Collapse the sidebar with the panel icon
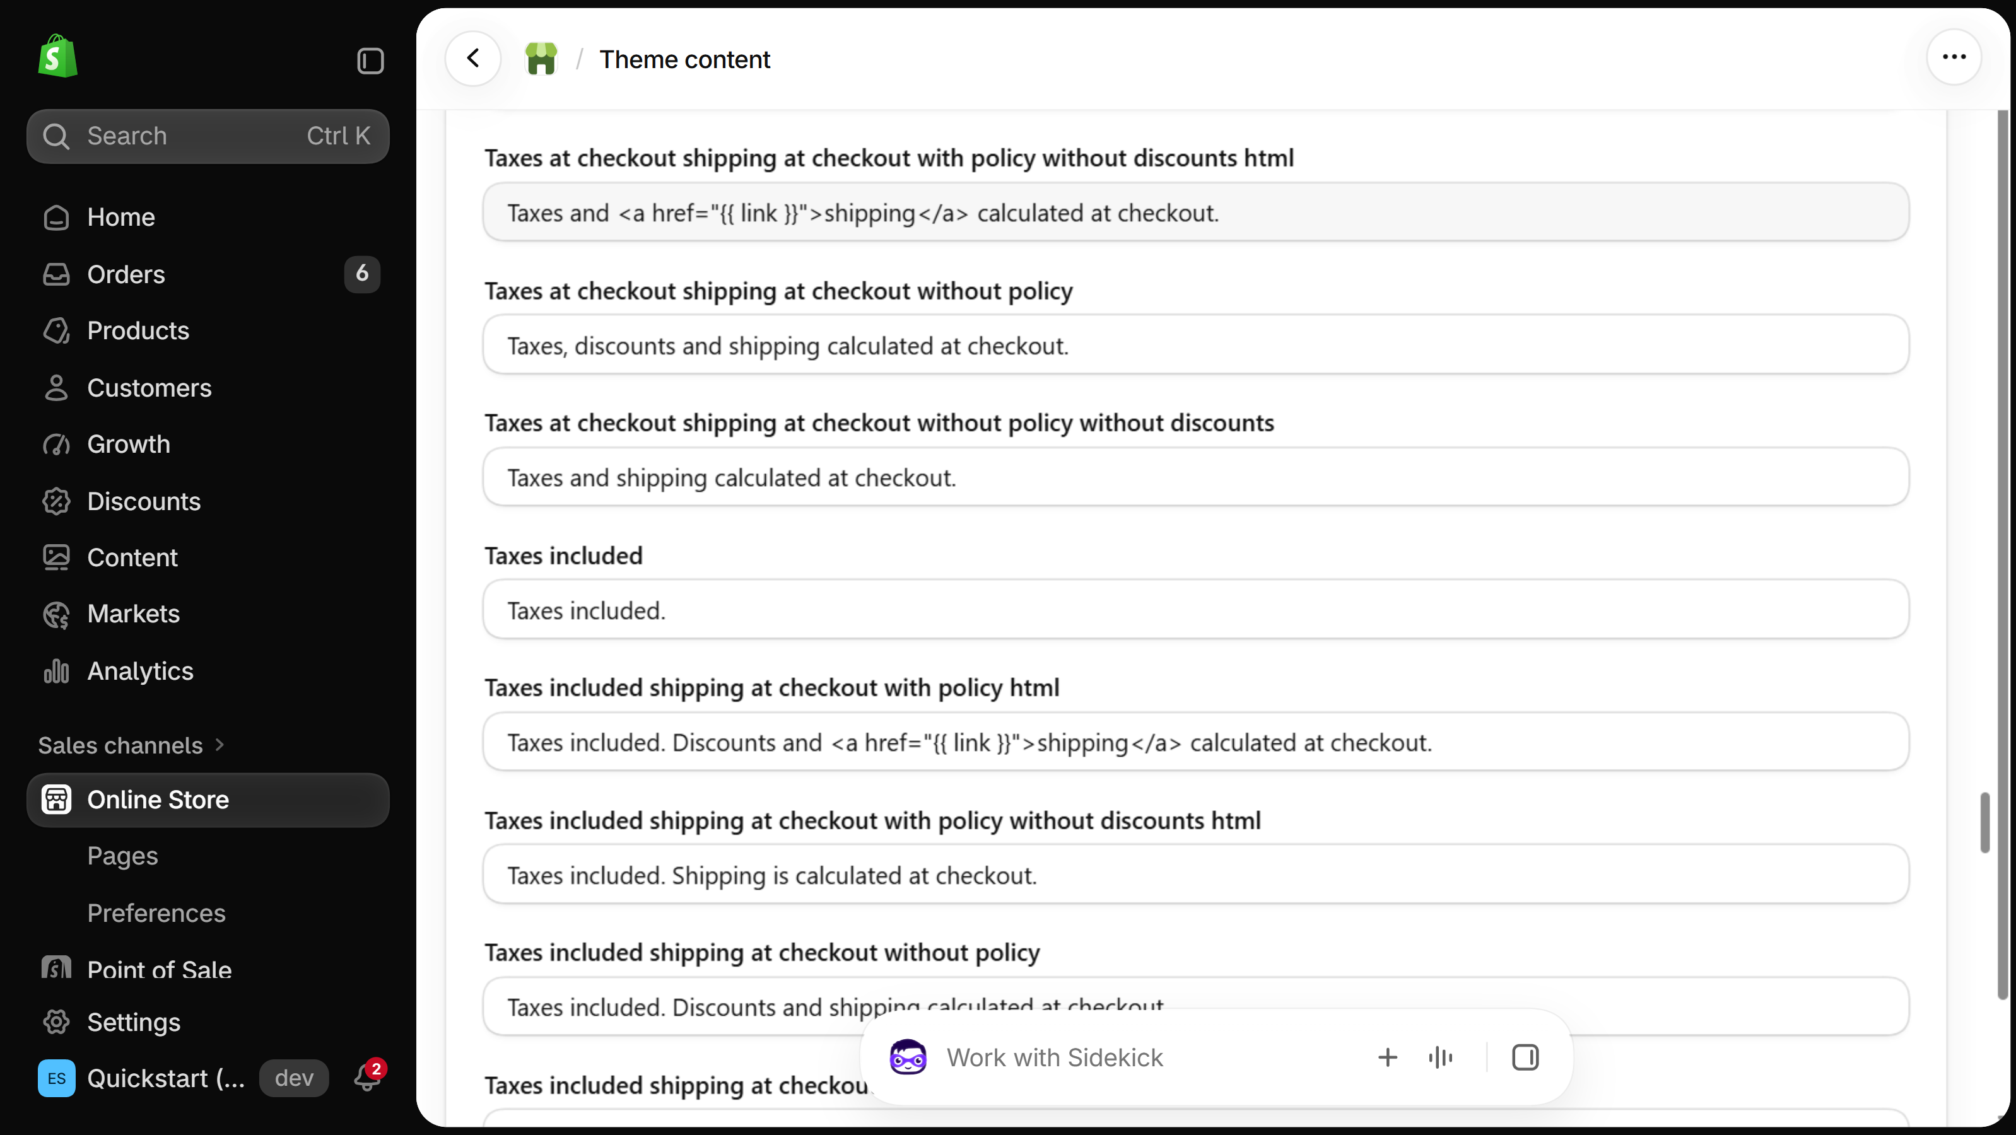2016x1135 pixels. coord(370,61)
